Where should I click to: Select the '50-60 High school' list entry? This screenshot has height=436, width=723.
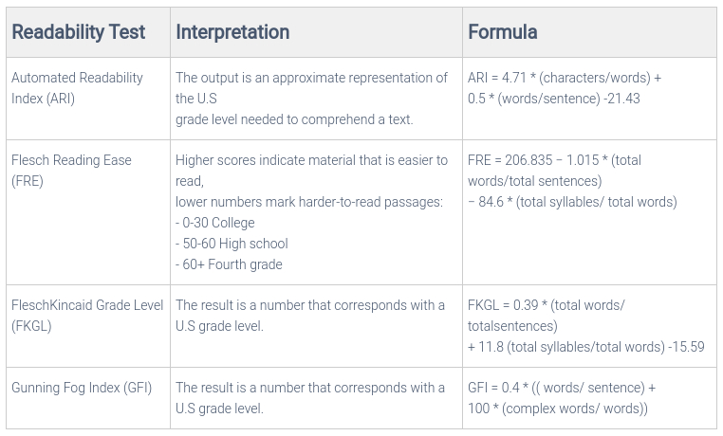click(232, 244)
